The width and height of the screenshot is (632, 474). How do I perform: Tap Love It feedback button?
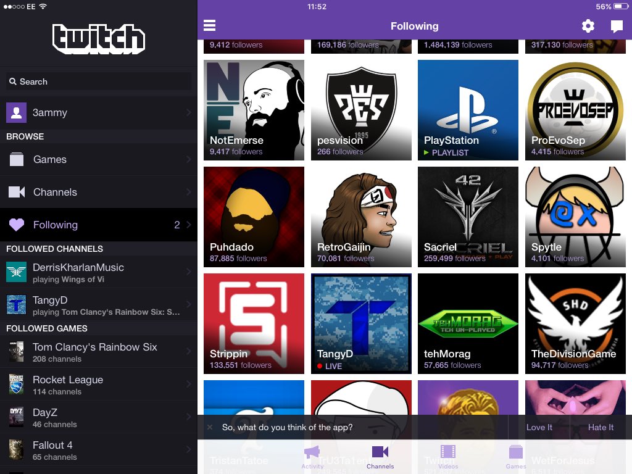[539, 427]
